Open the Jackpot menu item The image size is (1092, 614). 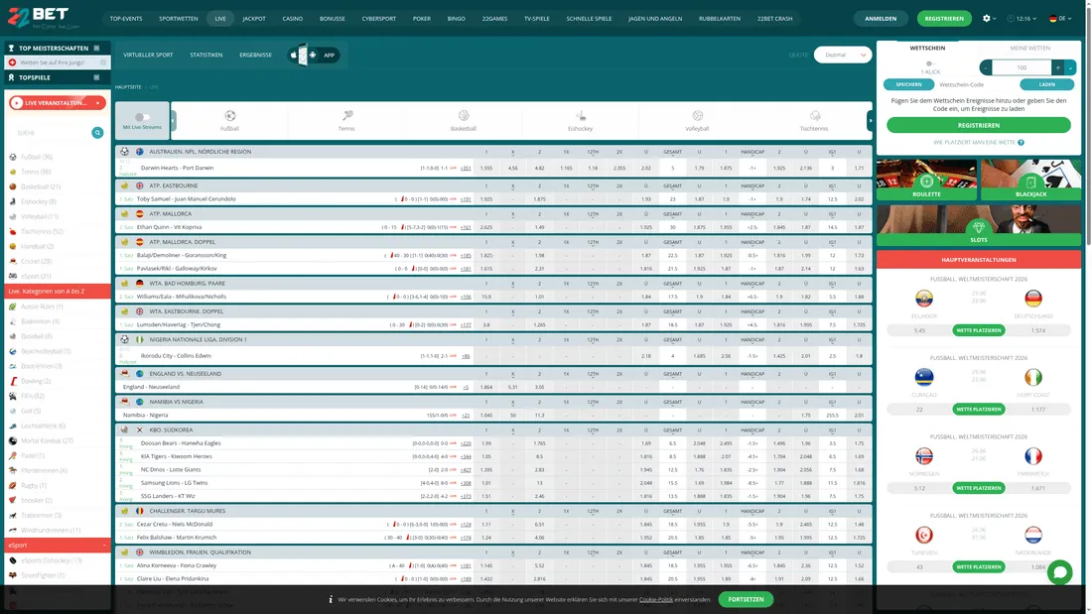254,18
